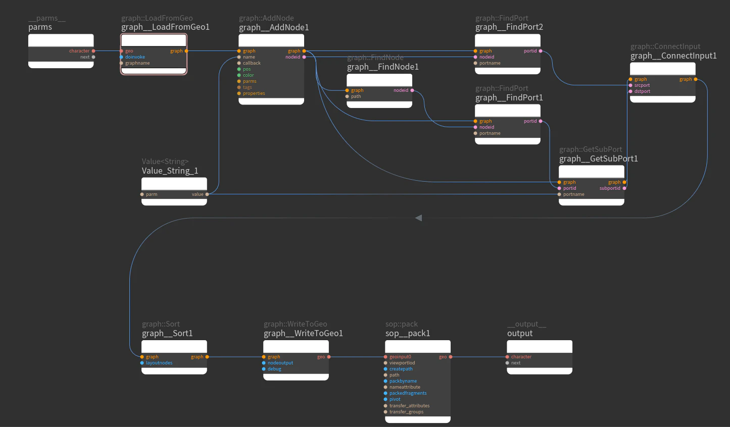Select the graph__FindPort1 node title
The height and width of the screenshot is (427, 730).
(x=509, y=97)
